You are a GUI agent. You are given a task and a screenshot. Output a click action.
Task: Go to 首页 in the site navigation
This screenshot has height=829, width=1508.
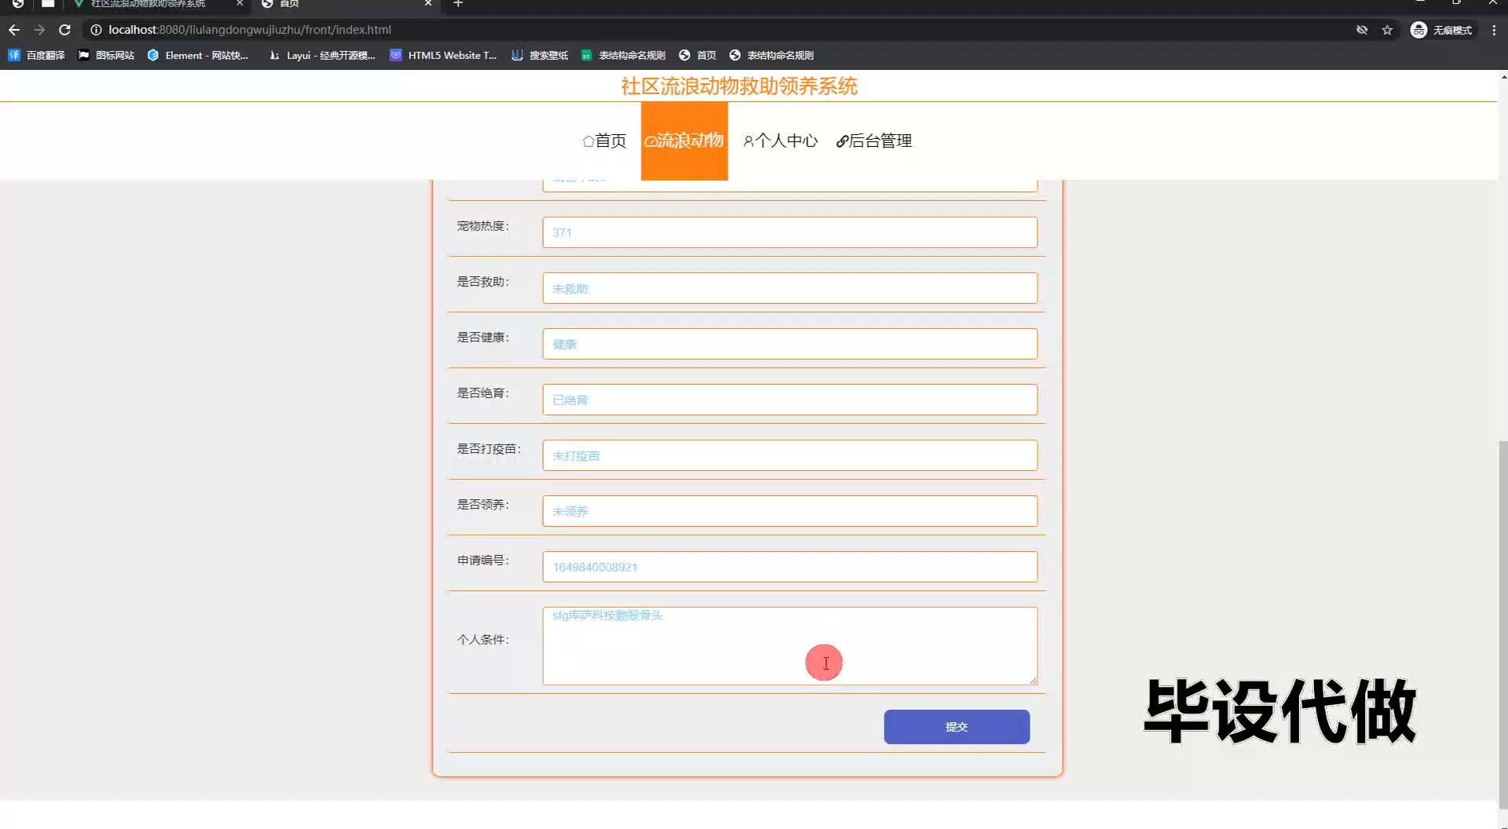pyautogui.click(x=605, y=141)
